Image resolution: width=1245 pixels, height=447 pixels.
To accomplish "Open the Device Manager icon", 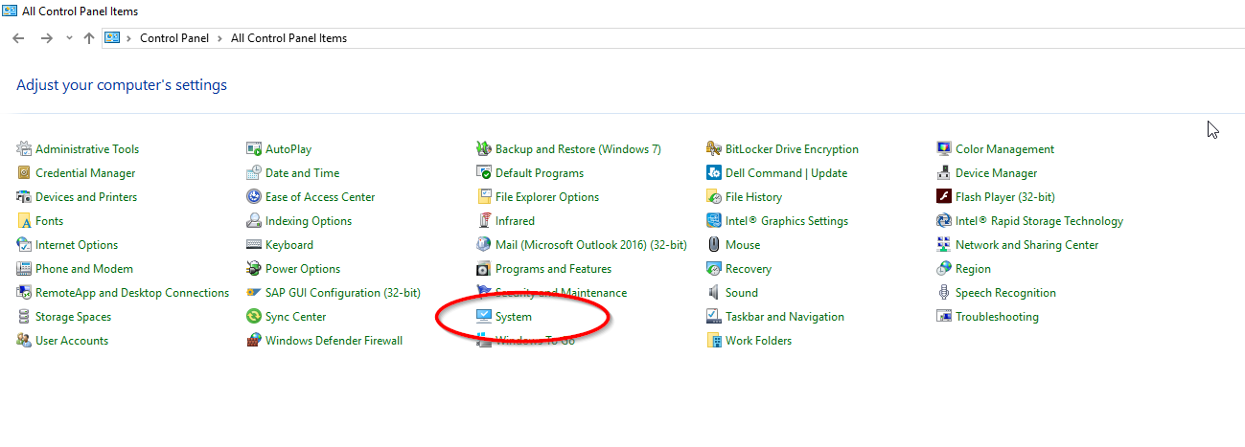I will coord(944,172).
